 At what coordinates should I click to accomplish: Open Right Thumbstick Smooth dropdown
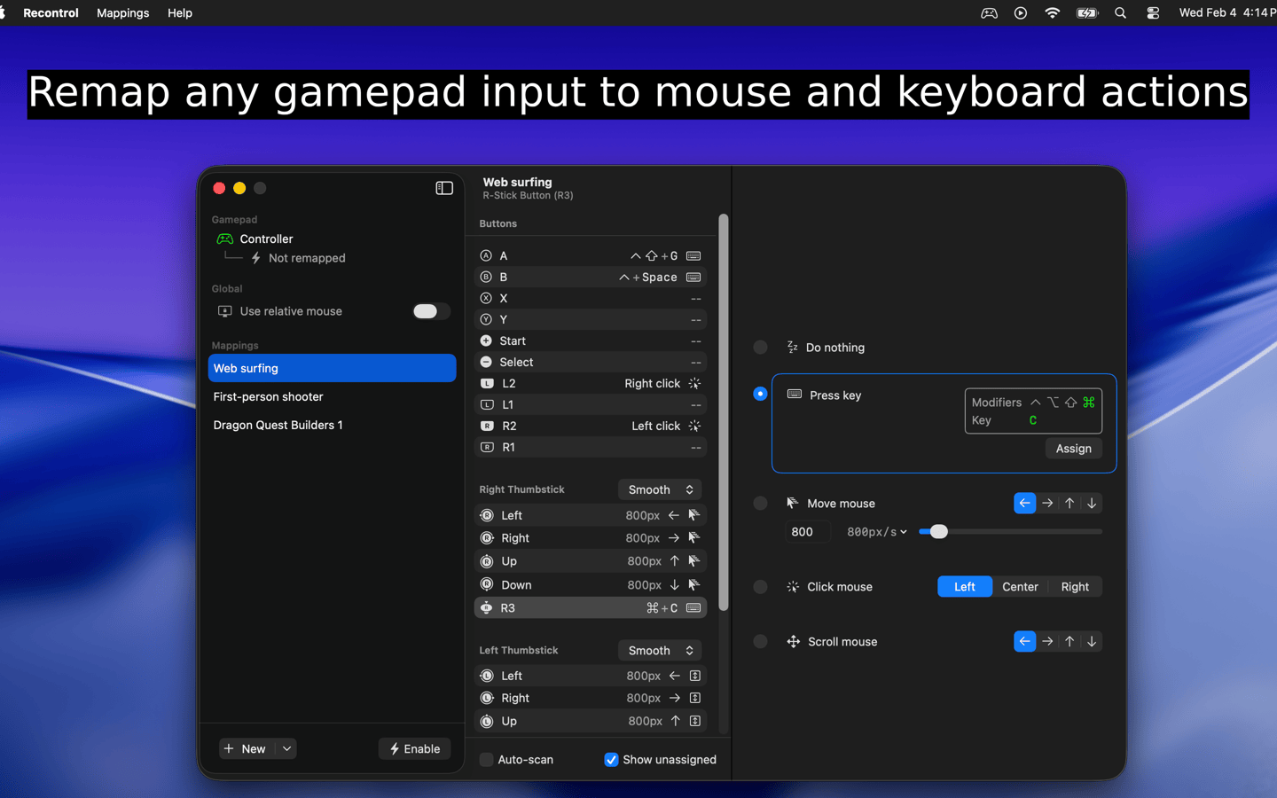pos(660,490)
